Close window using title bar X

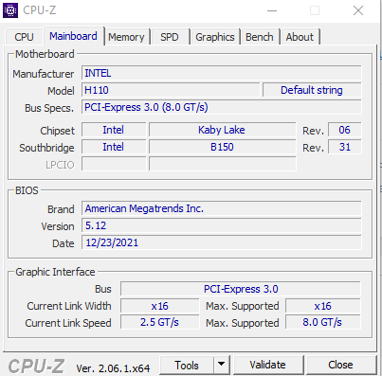tap(358, 10)
